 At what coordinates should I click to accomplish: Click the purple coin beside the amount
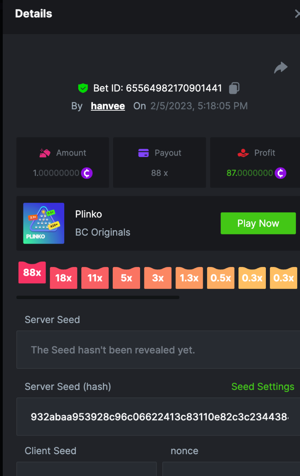[x=87, y=173]
